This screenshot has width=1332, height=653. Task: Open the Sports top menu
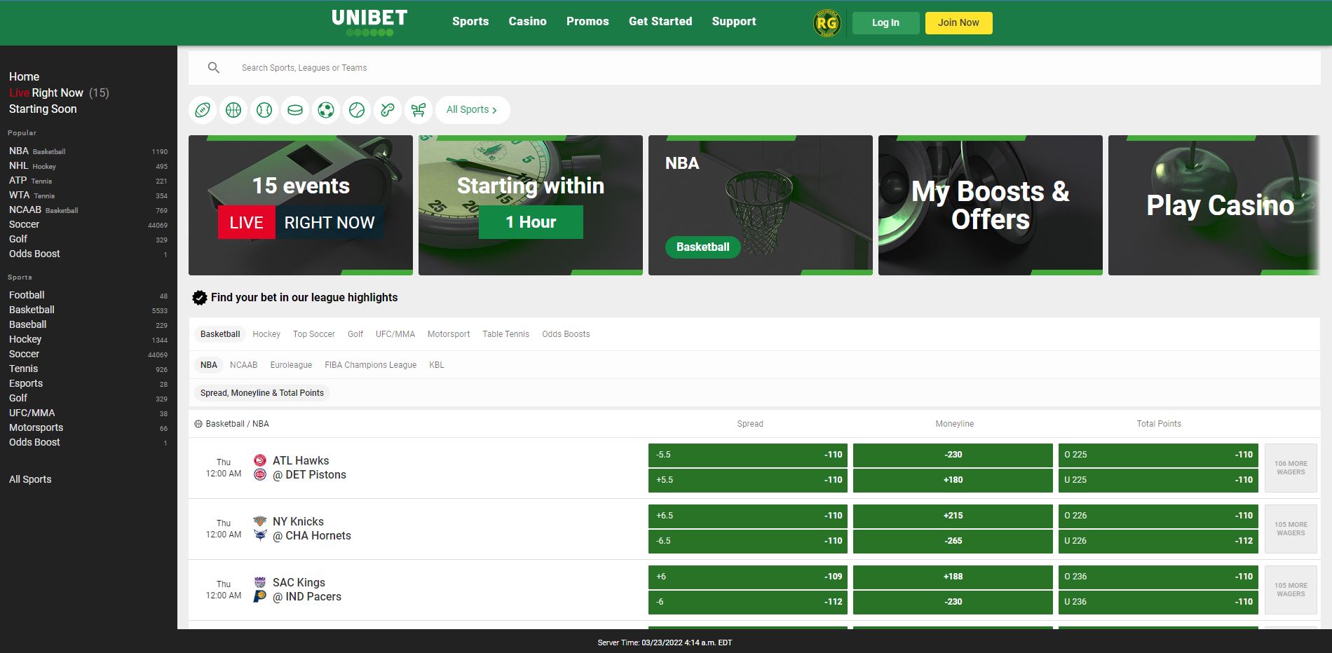(470, 22)
